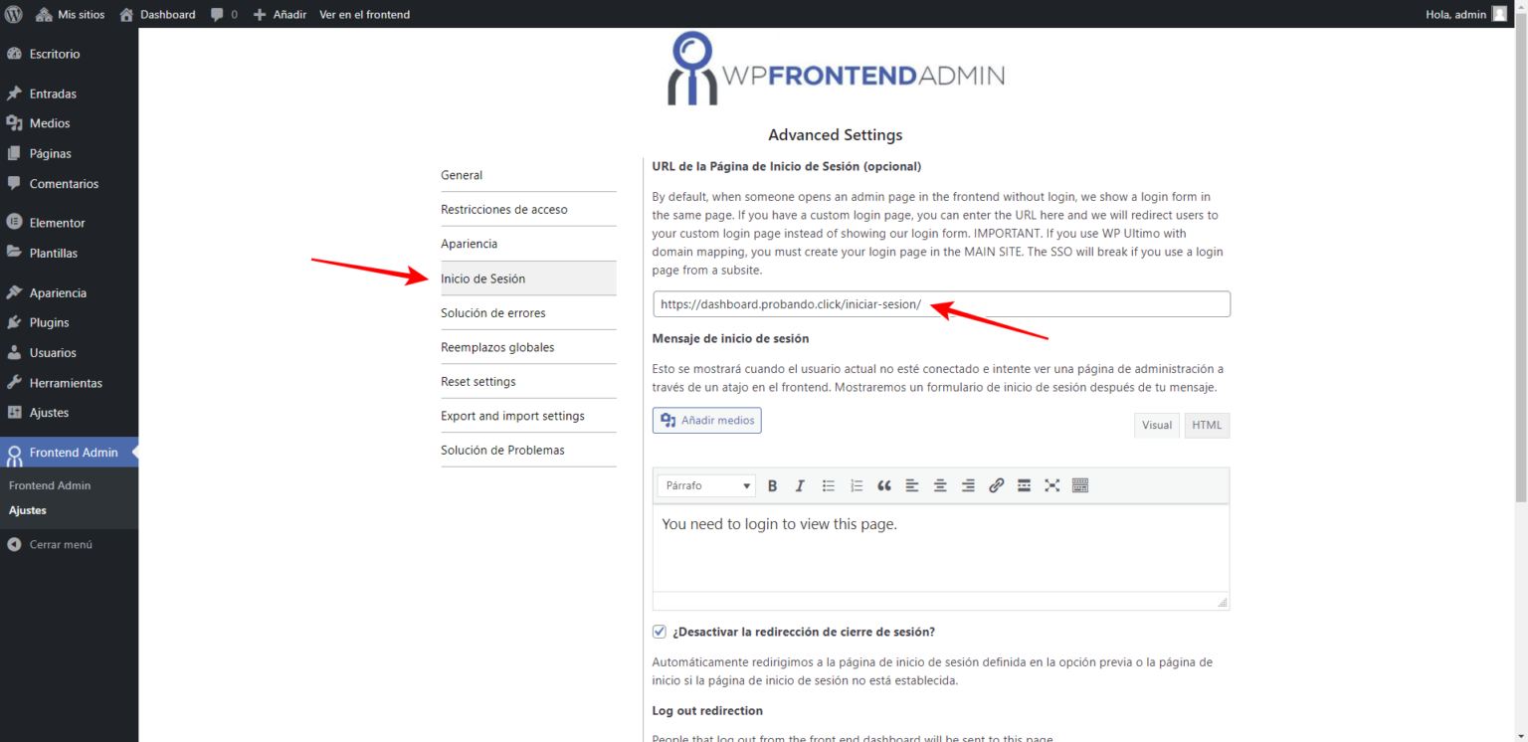Open the Párrafo format dropdown

tap(705, 485)
